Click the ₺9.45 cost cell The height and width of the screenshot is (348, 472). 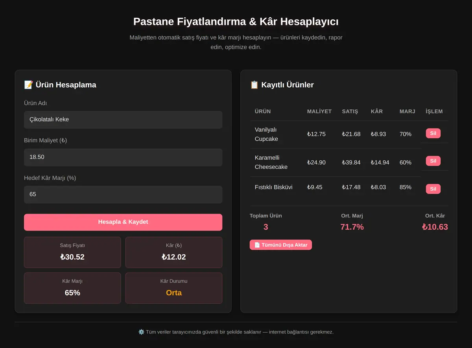(x=315, y=187)
